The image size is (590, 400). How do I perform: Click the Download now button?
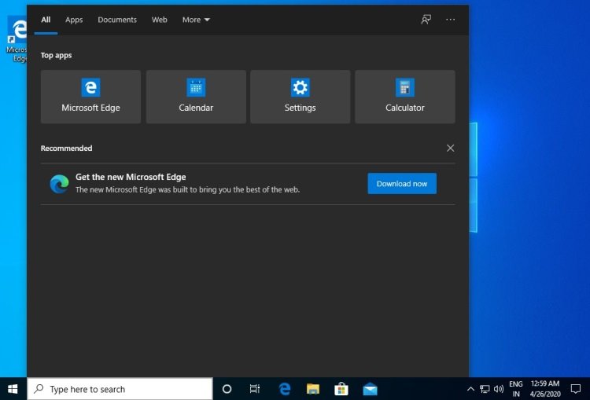[x=402, y=183]
